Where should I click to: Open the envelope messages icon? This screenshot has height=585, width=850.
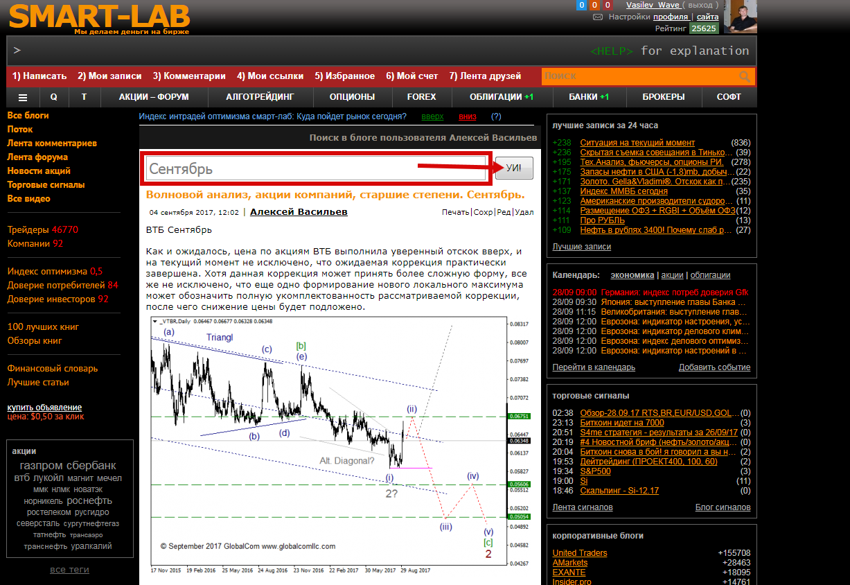(598, 17)
